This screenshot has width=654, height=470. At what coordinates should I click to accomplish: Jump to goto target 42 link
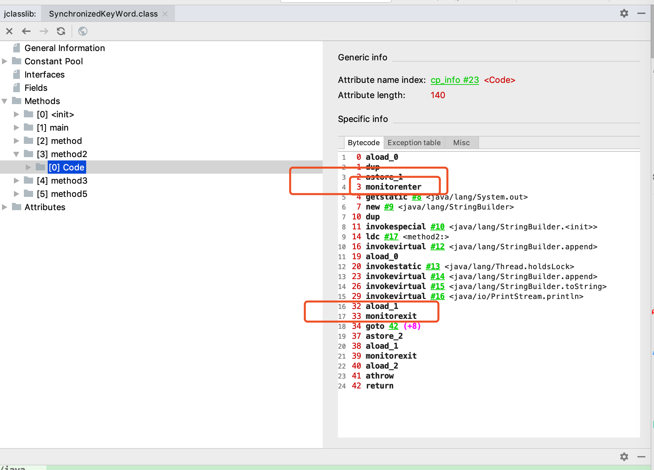click(394, 326)
